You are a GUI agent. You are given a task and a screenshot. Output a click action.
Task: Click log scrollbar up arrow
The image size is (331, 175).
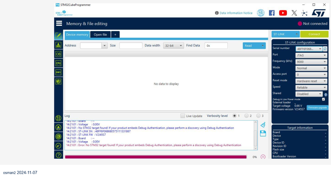tap(255, 122)
